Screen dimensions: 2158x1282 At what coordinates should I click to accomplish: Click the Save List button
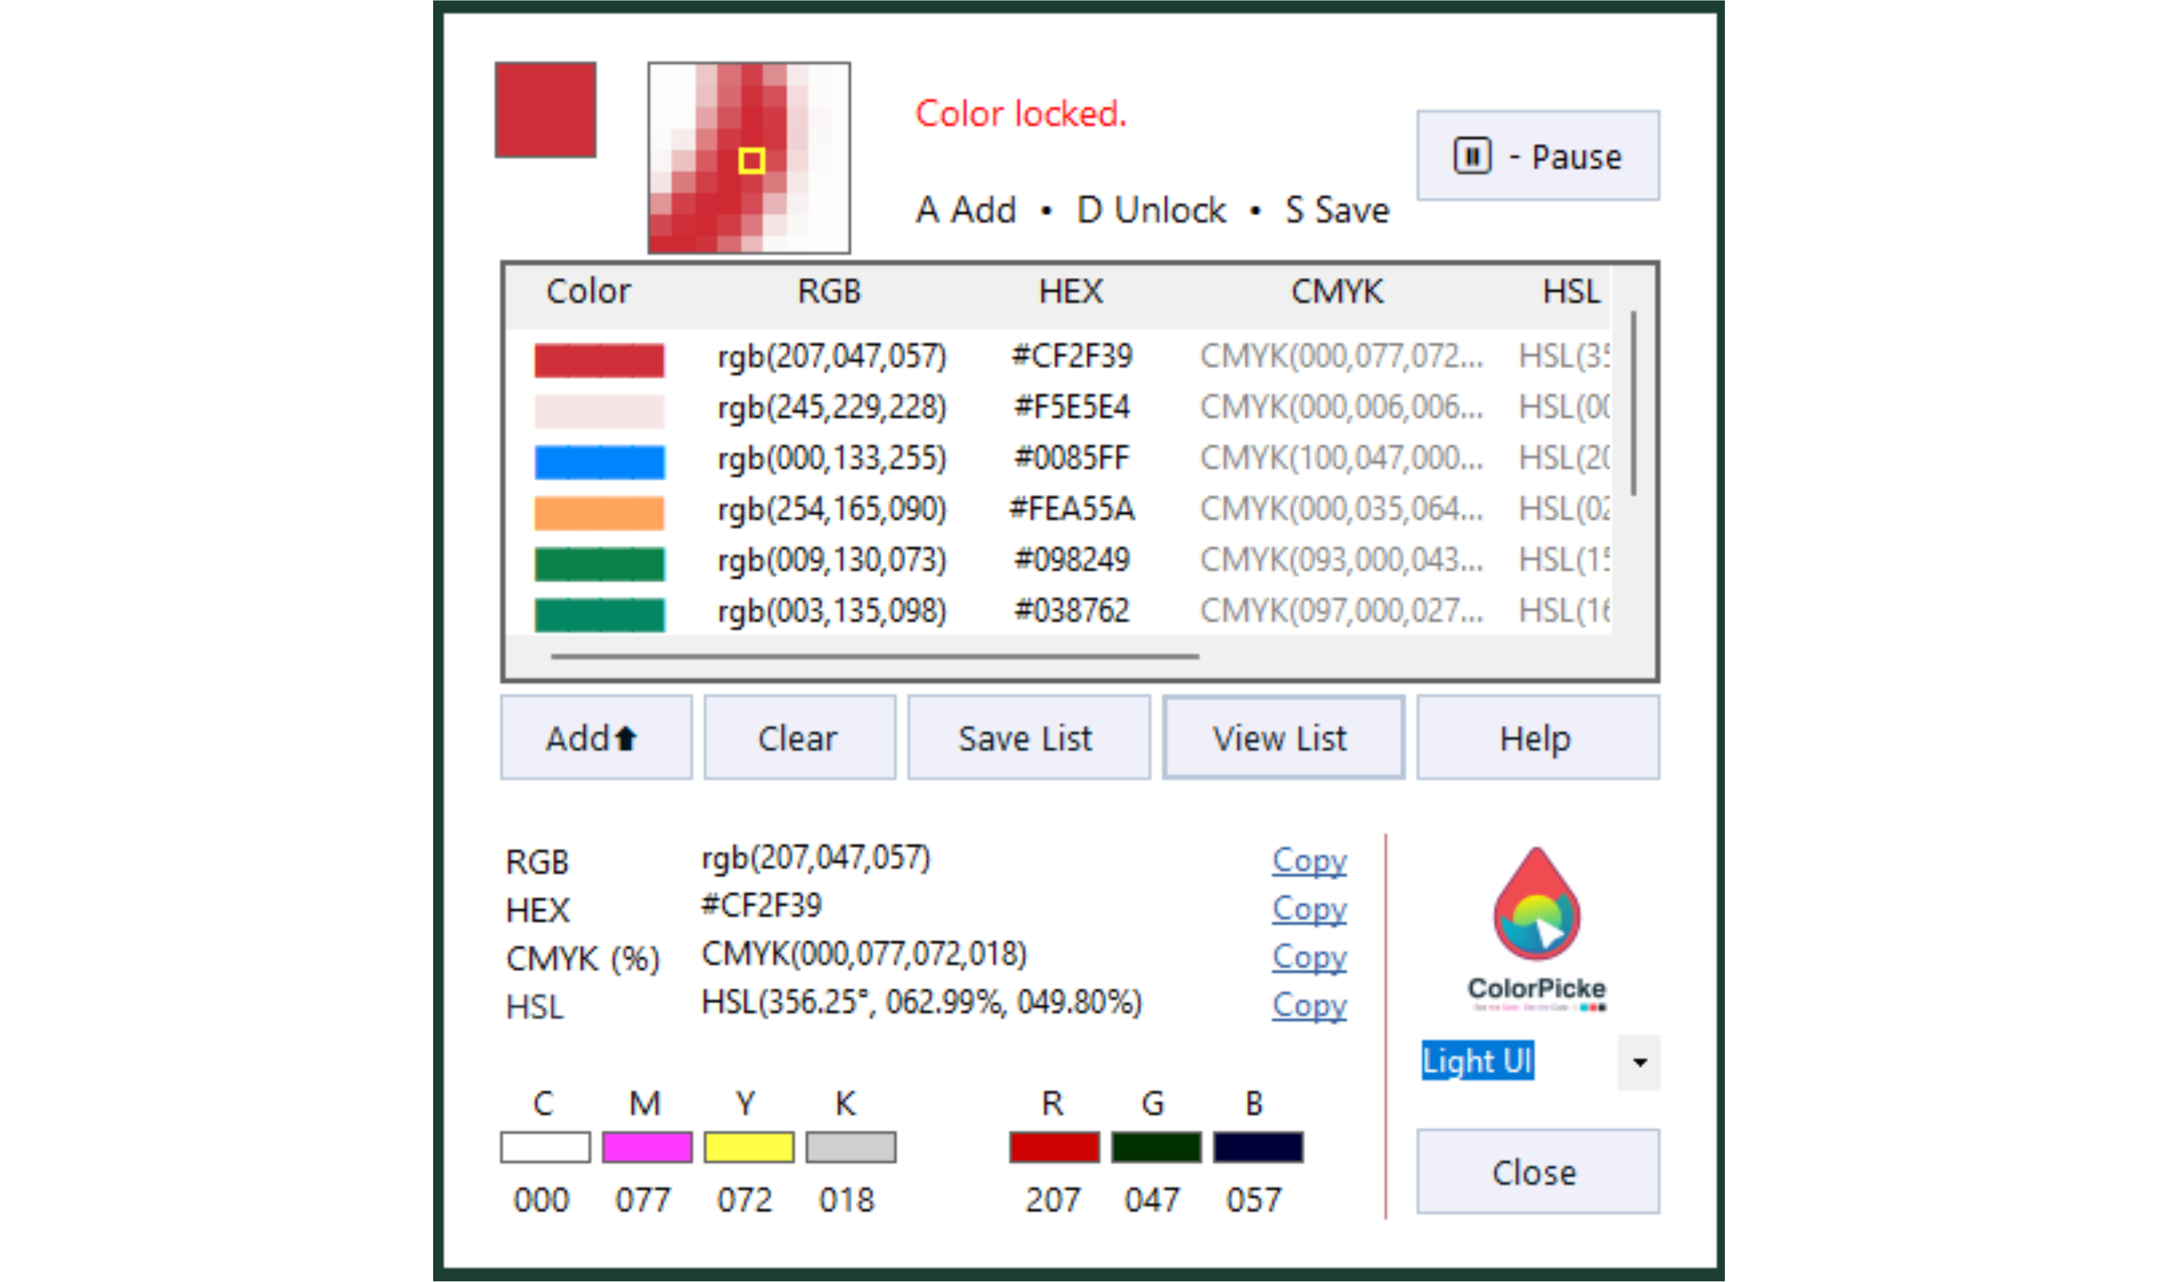pyautogui.click(x=1028, y=738)
